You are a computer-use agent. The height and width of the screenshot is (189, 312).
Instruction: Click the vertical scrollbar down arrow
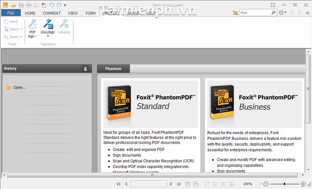tap(308, 170)
